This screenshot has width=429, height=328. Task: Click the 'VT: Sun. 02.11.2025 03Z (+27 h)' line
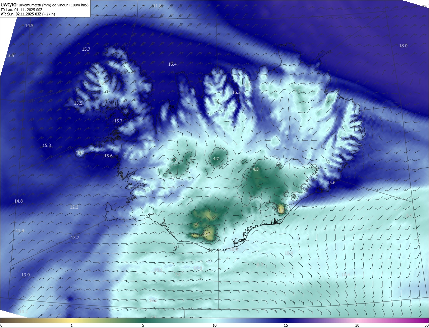click(x=28, y=14)
